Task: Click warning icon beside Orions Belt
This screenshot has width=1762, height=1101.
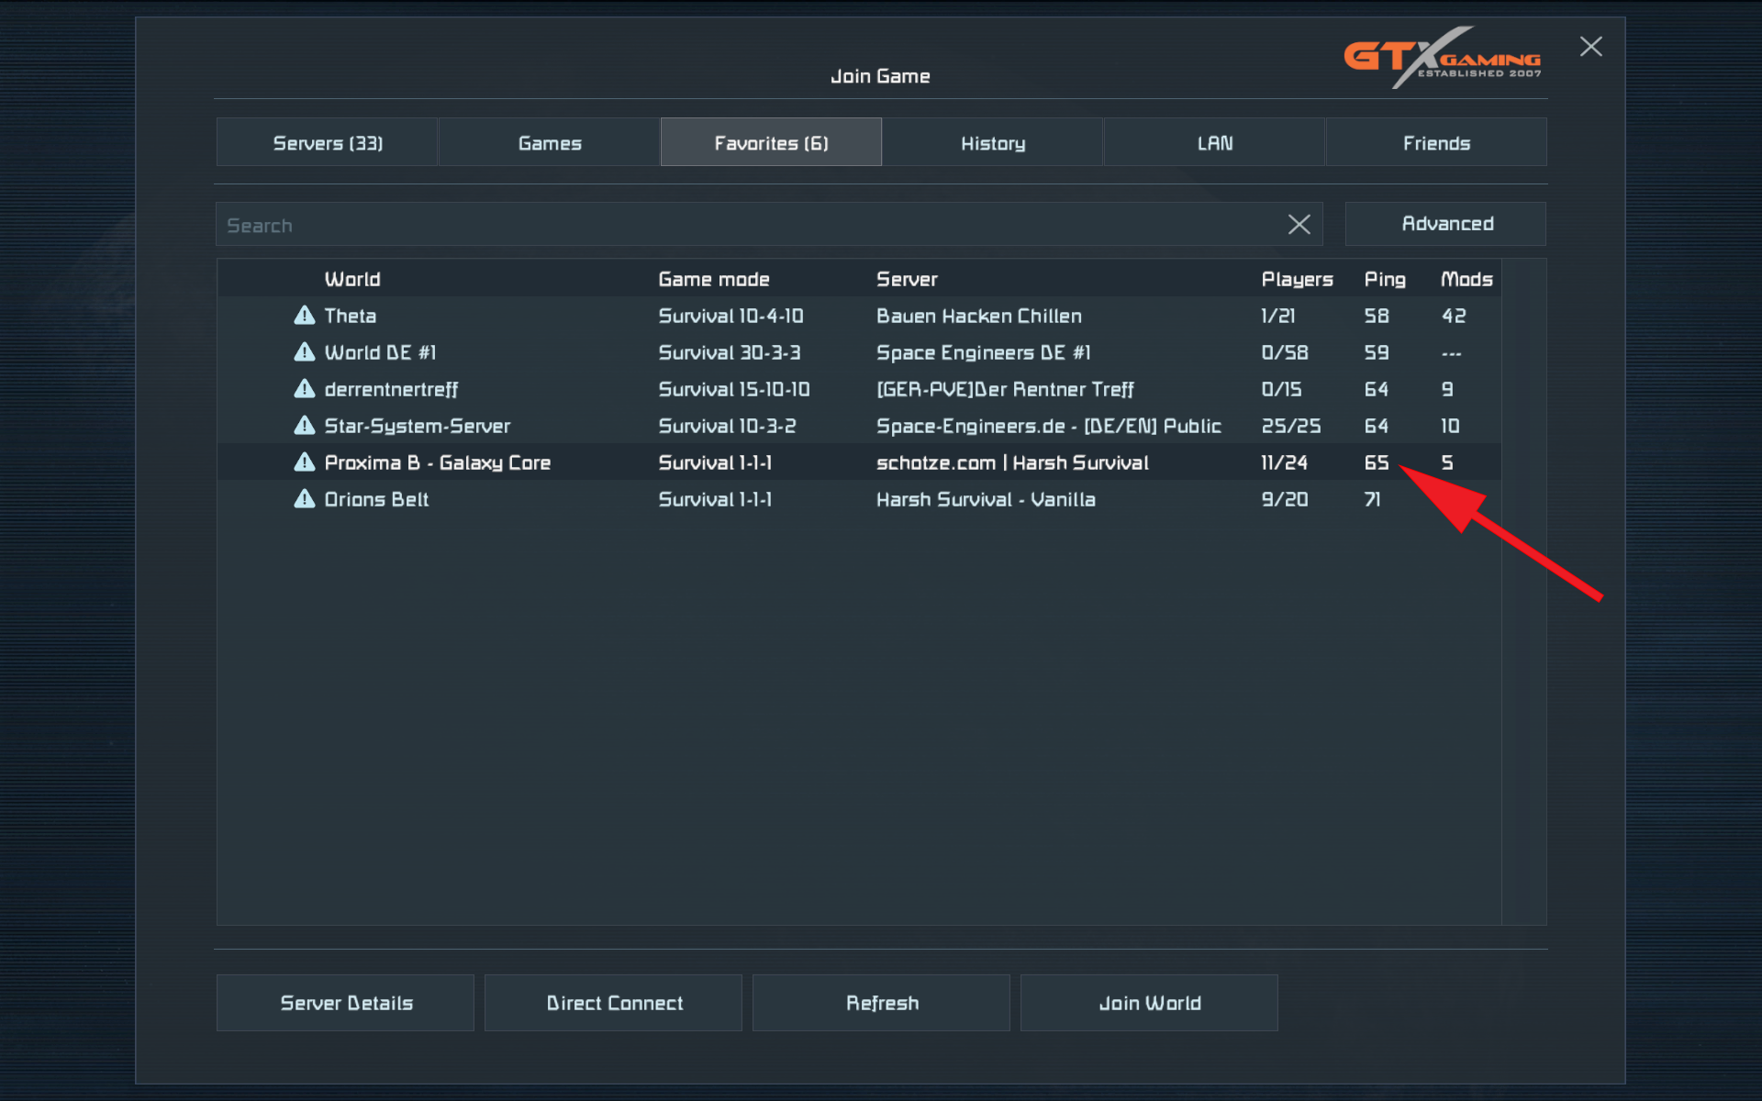Action: [x=304, y=499]
